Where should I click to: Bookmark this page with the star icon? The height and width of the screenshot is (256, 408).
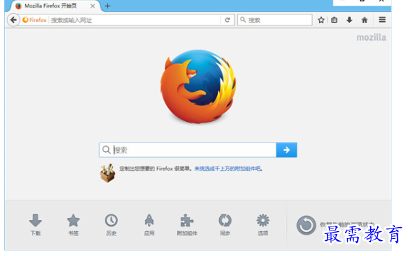pyautogui.click(x=321, y=20)
